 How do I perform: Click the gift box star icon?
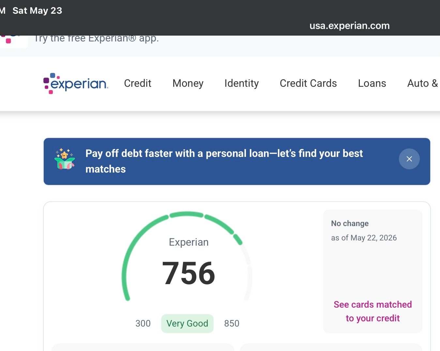[65, 159]
